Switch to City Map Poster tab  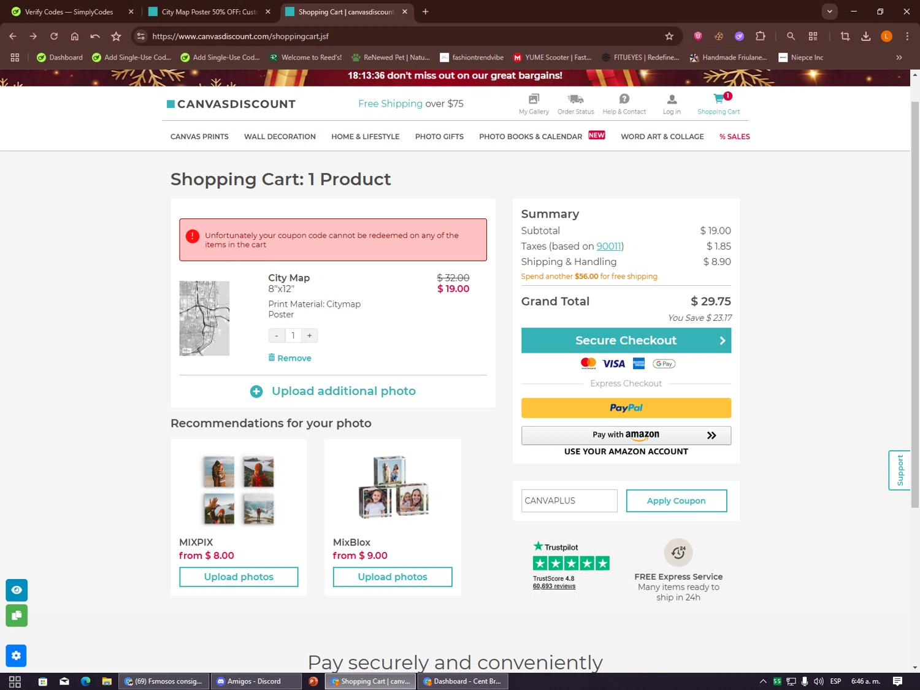[x=210, y=12]
